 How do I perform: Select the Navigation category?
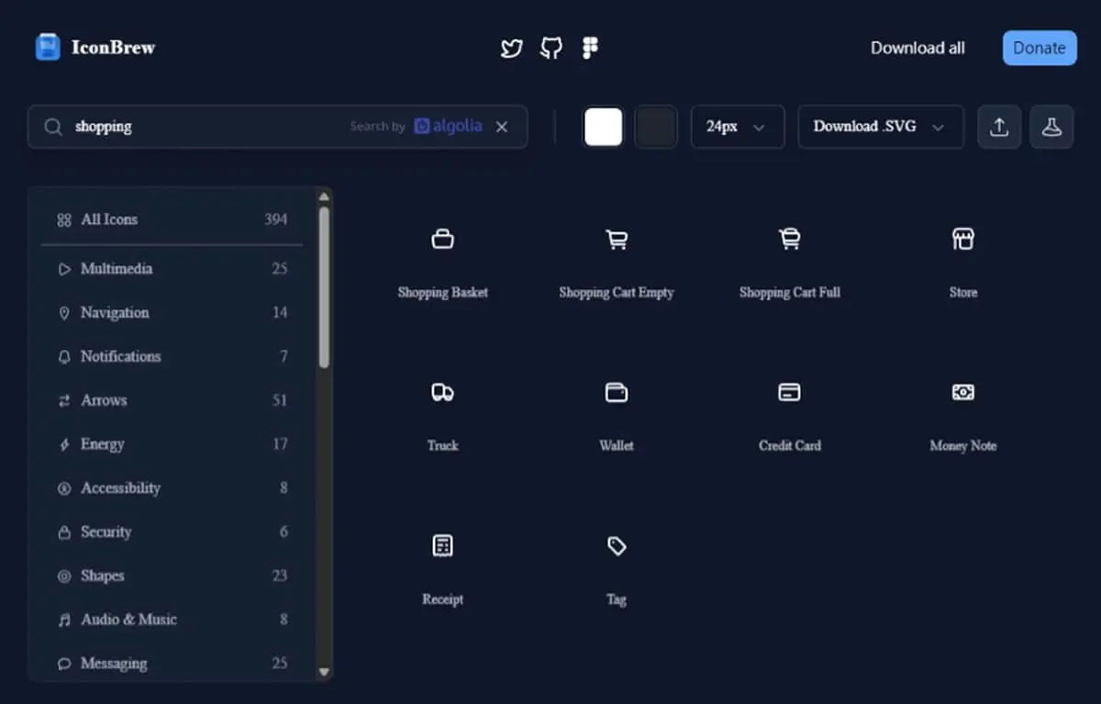tap(172, 313)
